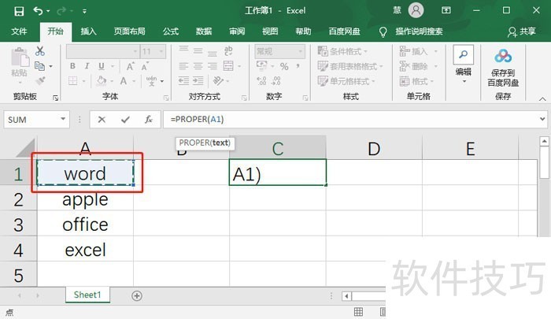Click the 操作说明搜索 search box

tap(419, 32)
